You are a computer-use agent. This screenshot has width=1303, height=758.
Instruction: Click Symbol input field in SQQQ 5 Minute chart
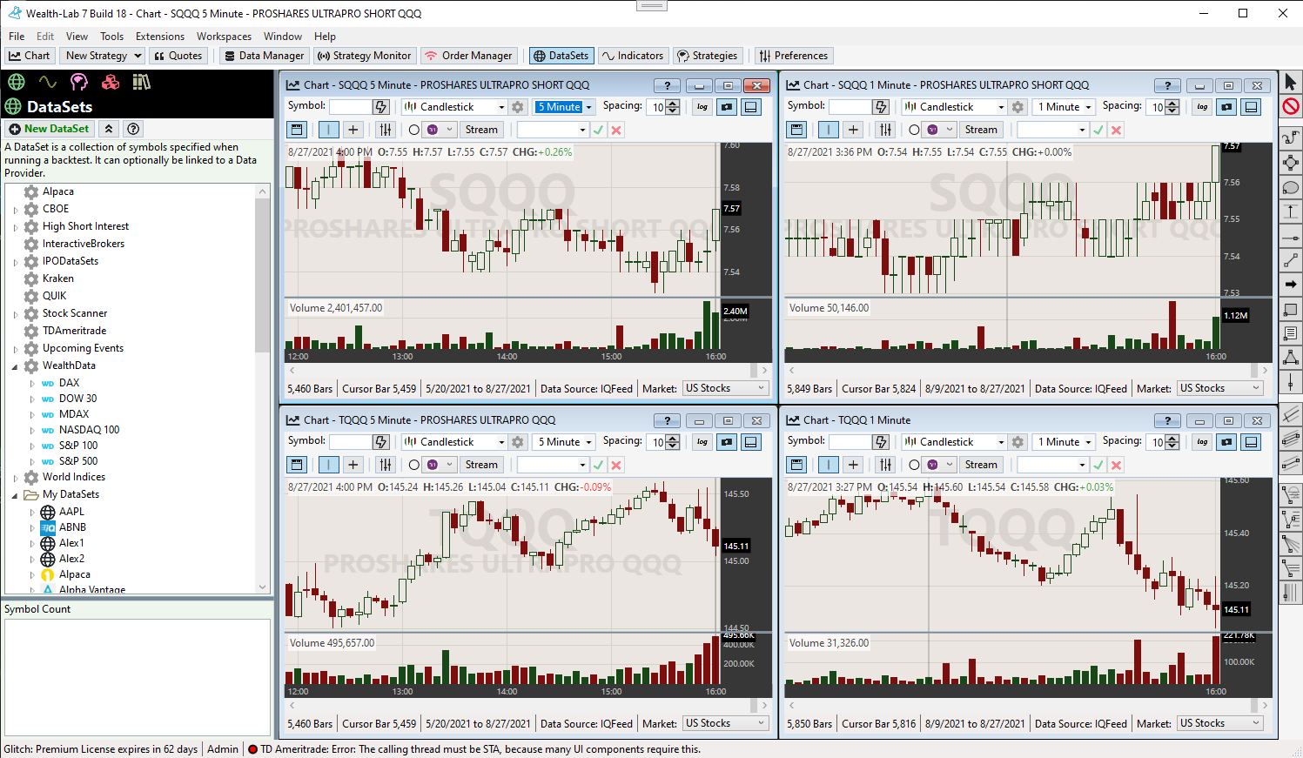coord(350,106)
